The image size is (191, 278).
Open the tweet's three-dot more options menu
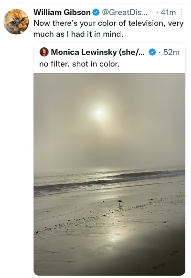[x=181, y=12]
